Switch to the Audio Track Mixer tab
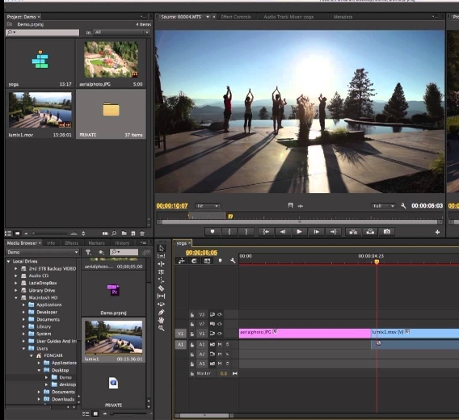The height and width of the screenshot is (420, 459). point(288,17)
